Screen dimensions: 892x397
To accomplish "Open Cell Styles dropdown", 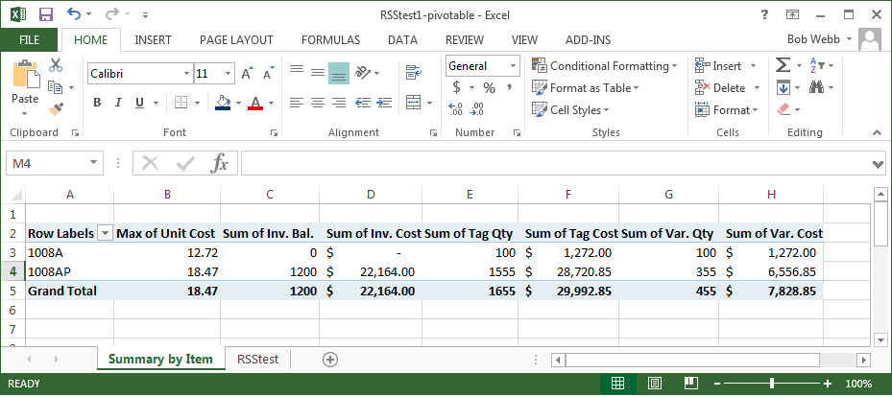I will [x=570, y=109].
